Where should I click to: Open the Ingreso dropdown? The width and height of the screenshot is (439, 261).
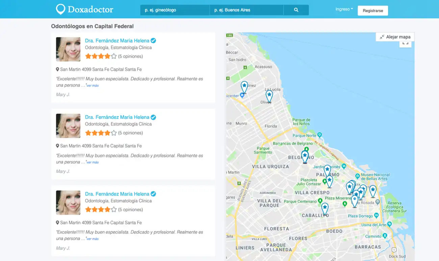click(344, 9)
